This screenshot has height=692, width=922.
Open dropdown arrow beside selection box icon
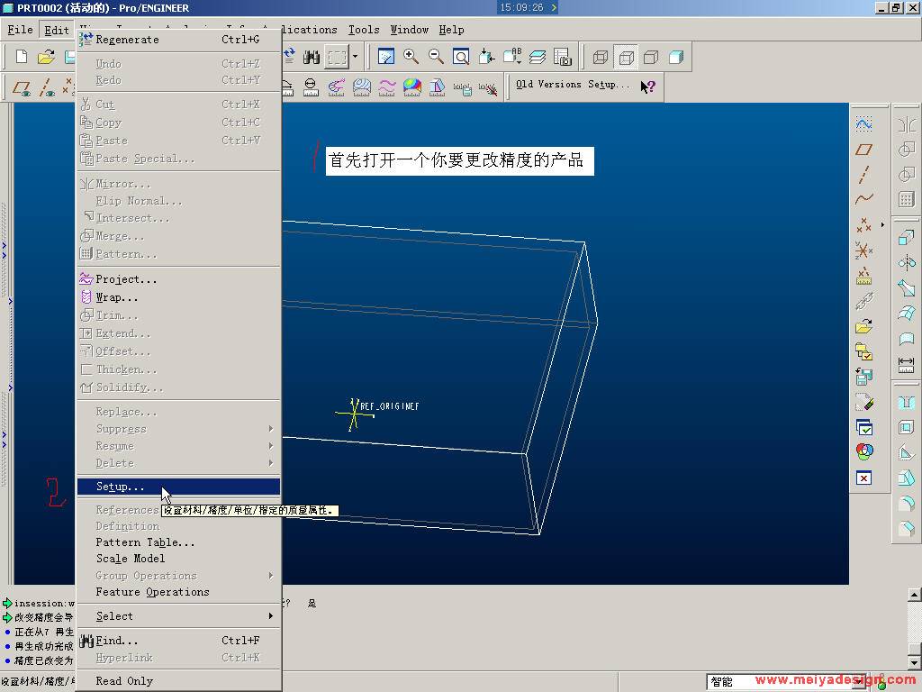355,57
